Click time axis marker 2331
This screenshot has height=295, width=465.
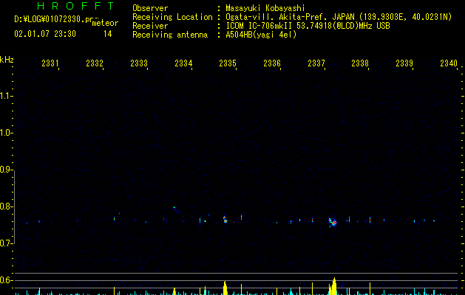pos(50,63)
